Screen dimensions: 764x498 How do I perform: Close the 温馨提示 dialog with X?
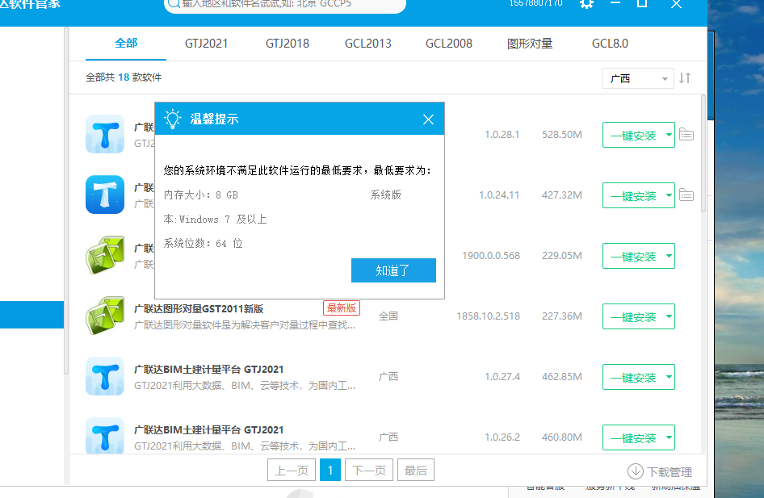428,119
